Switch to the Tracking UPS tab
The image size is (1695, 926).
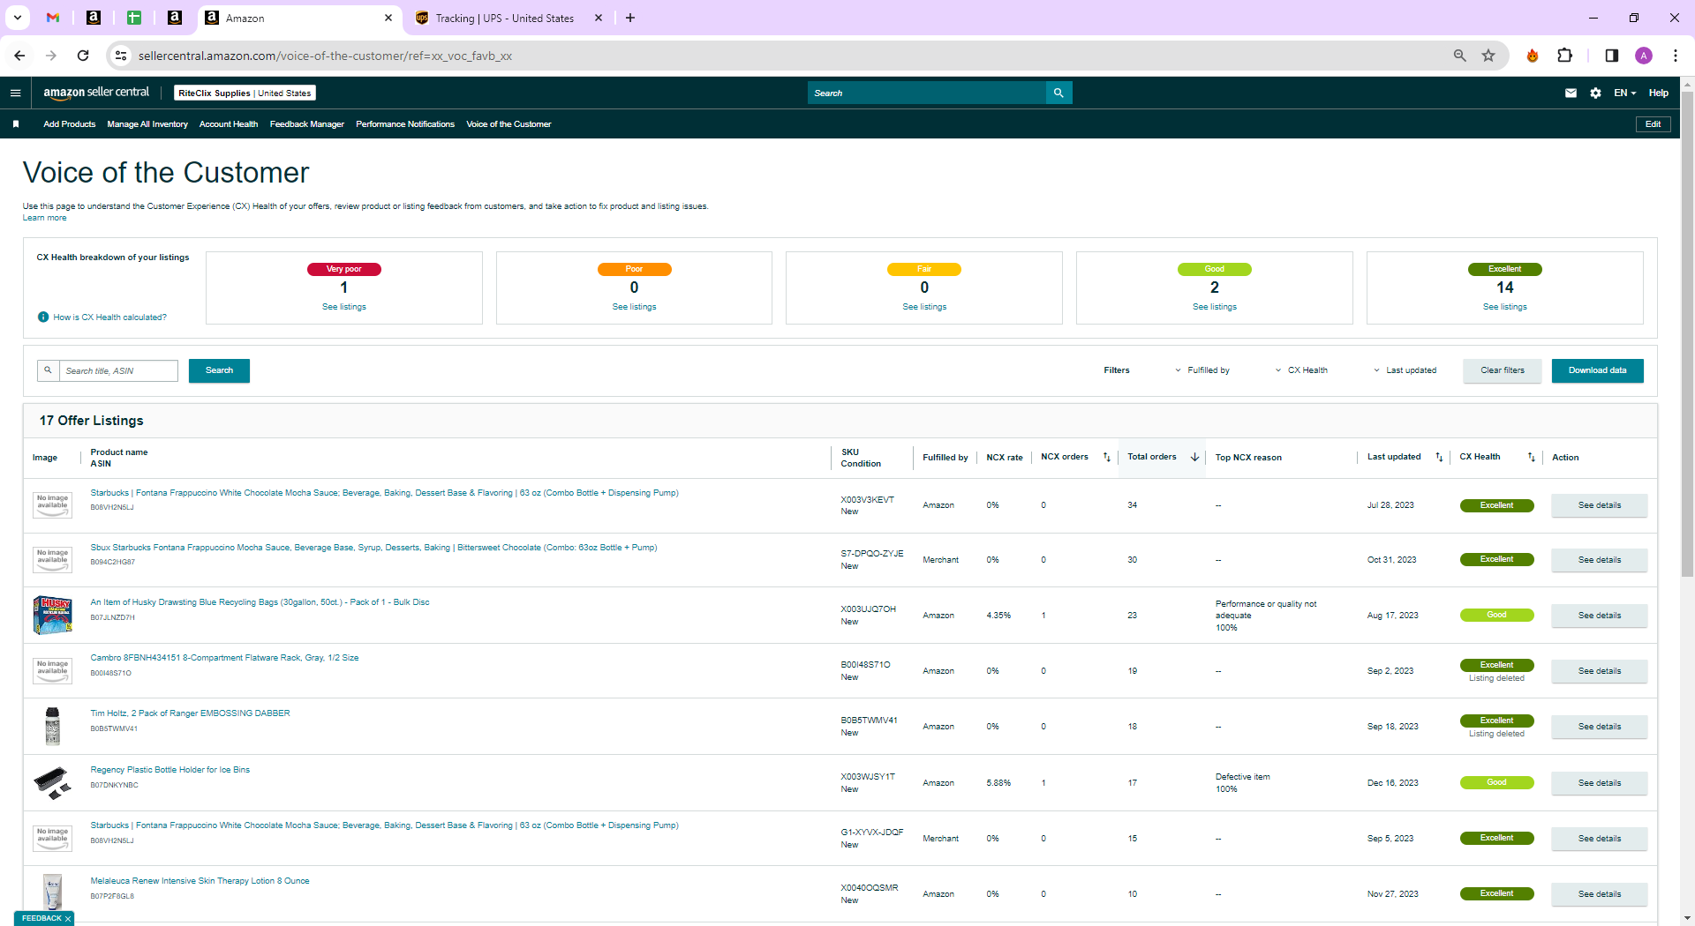(x=506, y=18)
